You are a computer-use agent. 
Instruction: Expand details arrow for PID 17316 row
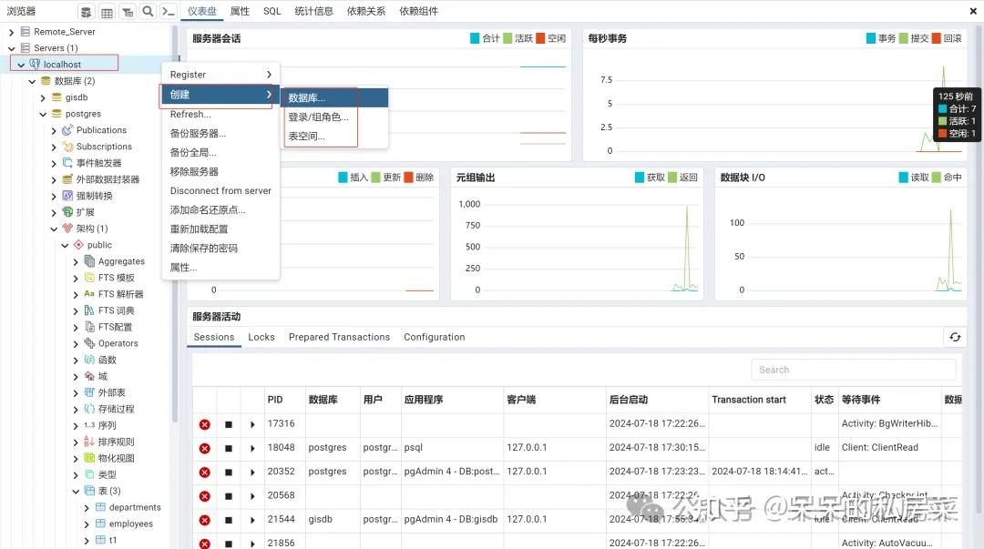[x=252, y=425]
